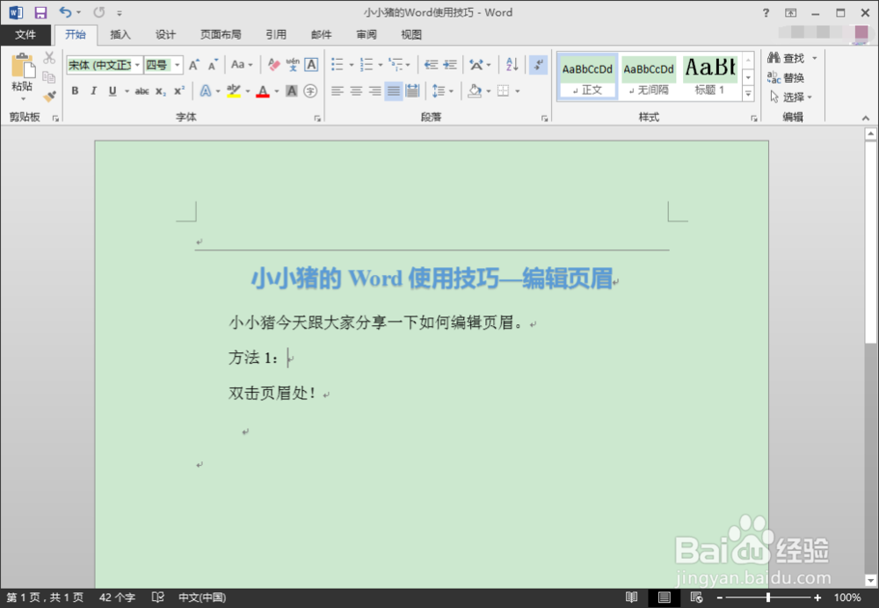The width and height of the screenshot is (879, 608).
Task: Open the bullets list dropdown arrow
Action: coord(352,66)
